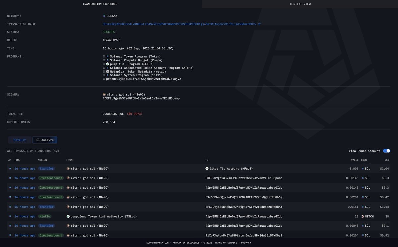
Task: Click the chain icon starting the 0.0151 SOL row
Action: 10,207
